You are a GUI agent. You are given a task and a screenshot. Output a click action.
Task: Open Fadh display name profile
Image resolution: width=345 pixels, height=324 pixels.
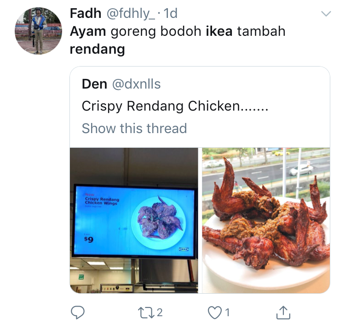tap(86, 13)
